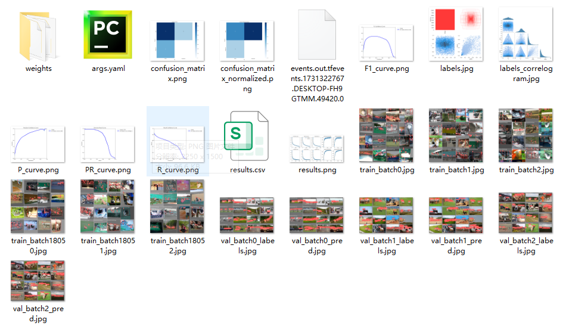Select the confusion_matrix.png thumbnail
Image resolution: width=563 pixels, height=335 pixels.
[177, 41]
